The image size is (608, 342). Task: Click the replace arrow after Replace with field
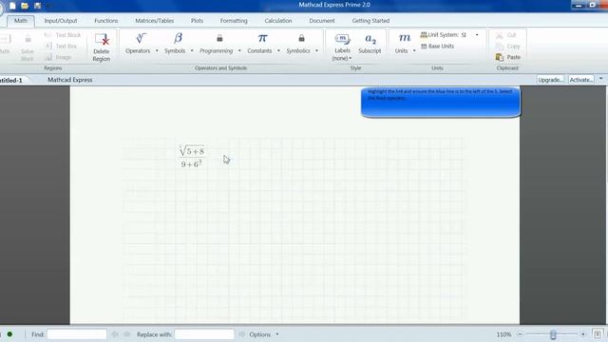click(241, 333)
